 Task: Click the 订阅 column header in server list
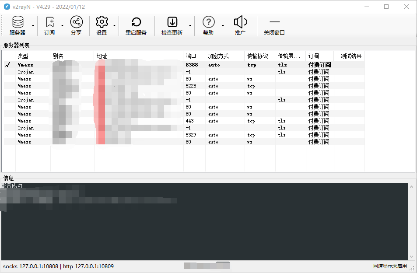click(x=320, y=56)
